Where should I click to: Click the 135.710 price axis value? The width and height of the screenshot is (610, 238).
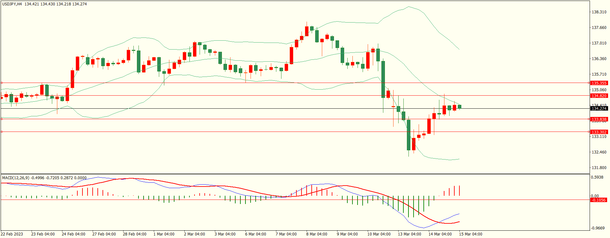pyautogui.click(x=599, y=74)
